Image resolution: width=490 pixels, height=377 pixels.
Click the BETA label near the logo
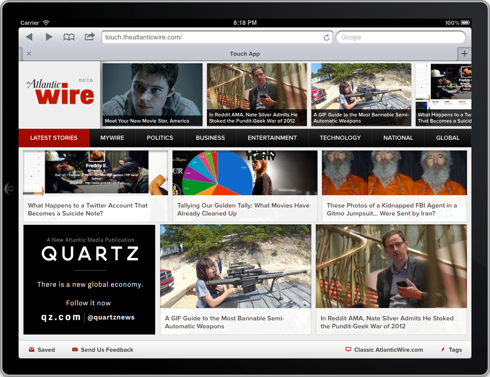click(86, 81)
